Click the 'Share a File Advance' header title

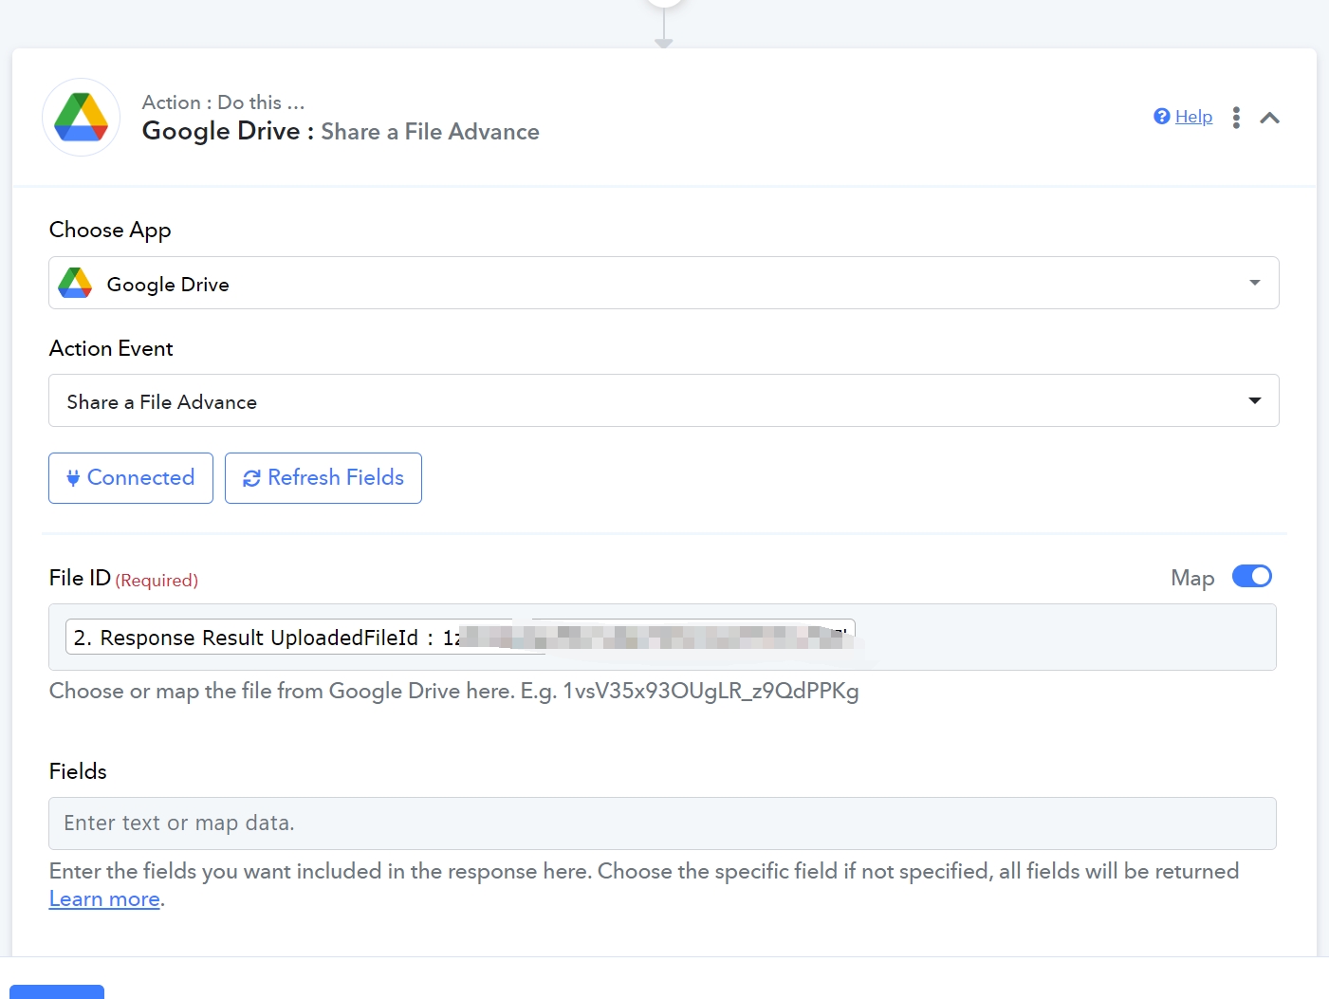430,132
